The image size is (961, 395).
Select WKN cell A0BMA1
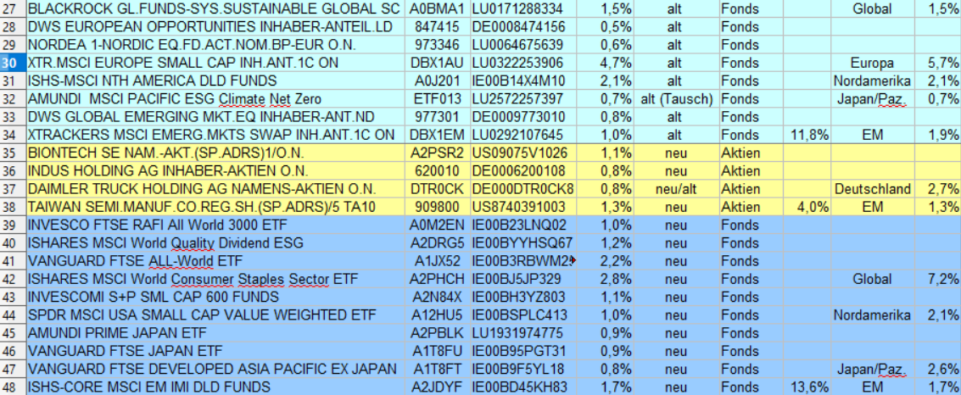pyautogui.click(x=437, y=9)
